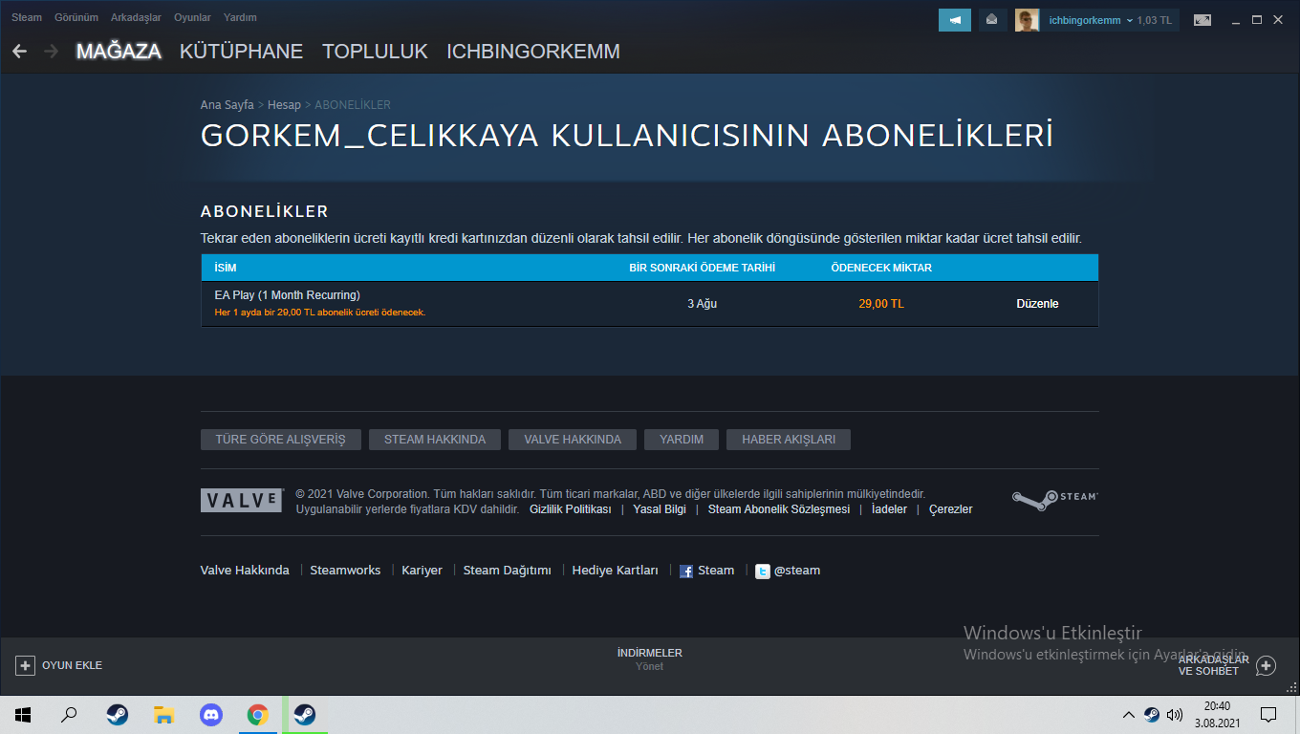Click the volume speaker tray icon
Screen dimensions: 1300x734
pos(1175,714)
